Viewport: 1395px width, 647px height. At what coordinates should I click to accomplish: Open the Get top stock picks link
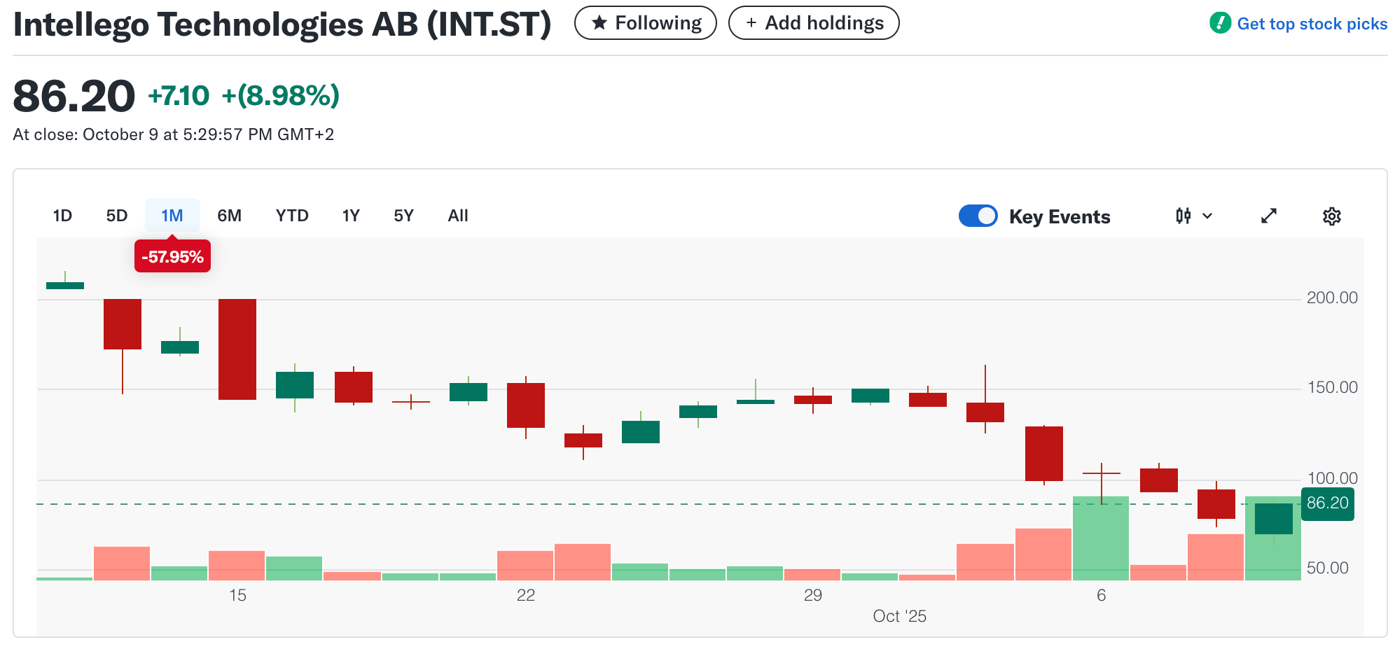click(x=1312, y=24)
